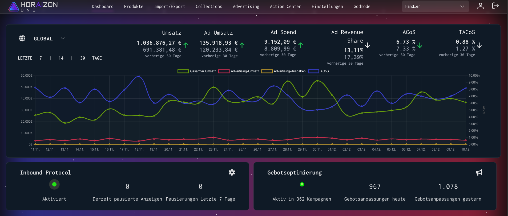Open the Einstellungen menu
This screenshot has width=508, height=216.
point(327,6)
